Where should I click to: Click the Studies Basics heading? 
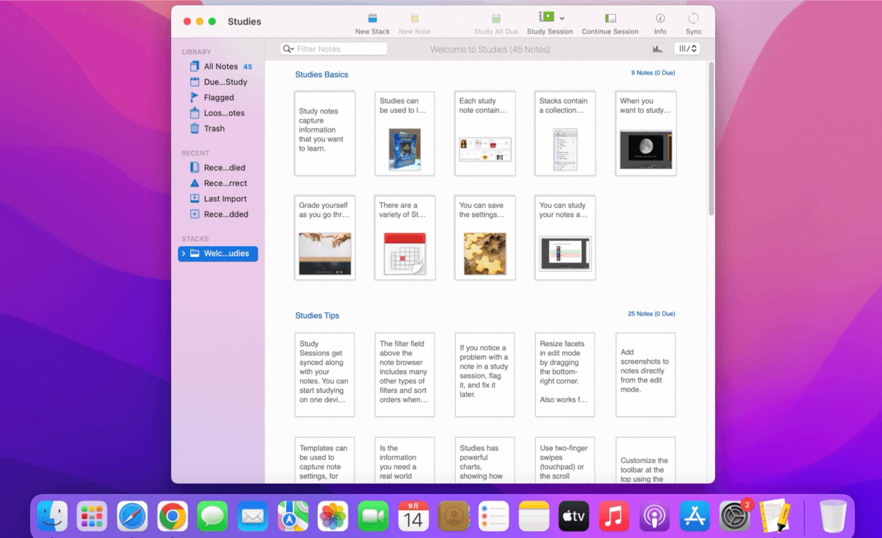pyautogui.click(x=321, y=75)
